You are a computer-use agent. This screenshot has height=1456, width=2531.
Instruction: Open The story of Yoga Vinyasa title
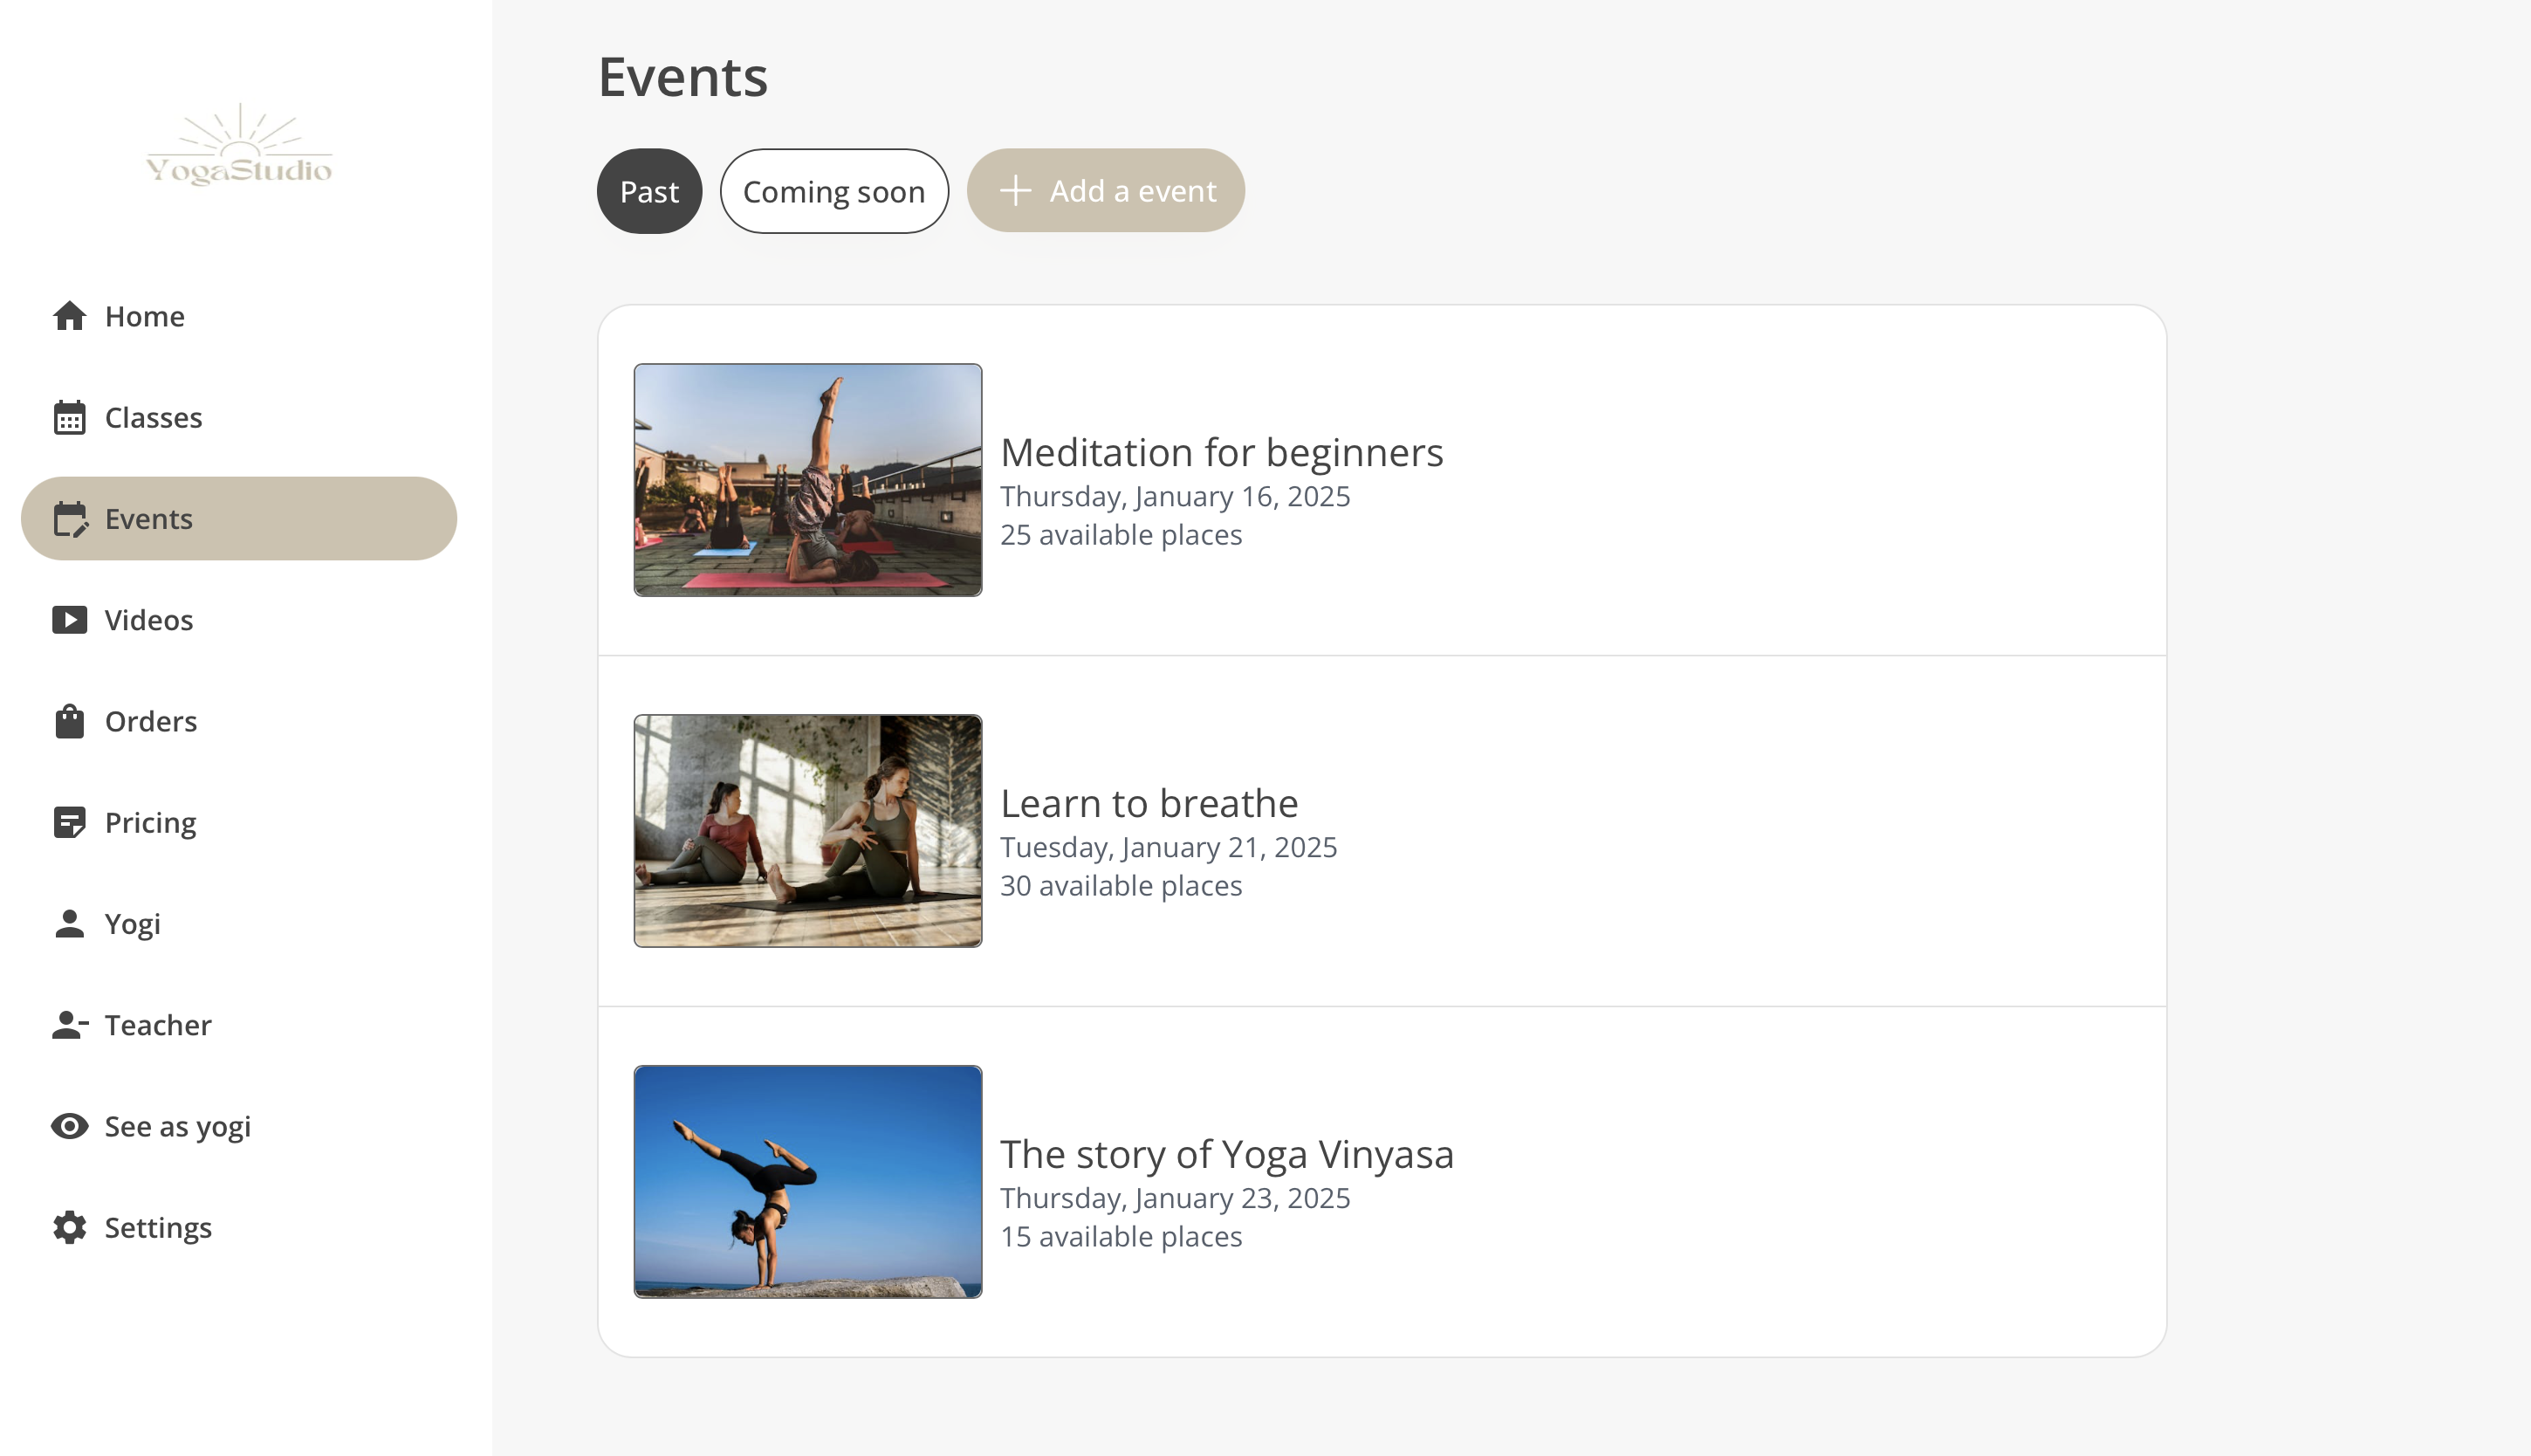pos(1226,1154)
